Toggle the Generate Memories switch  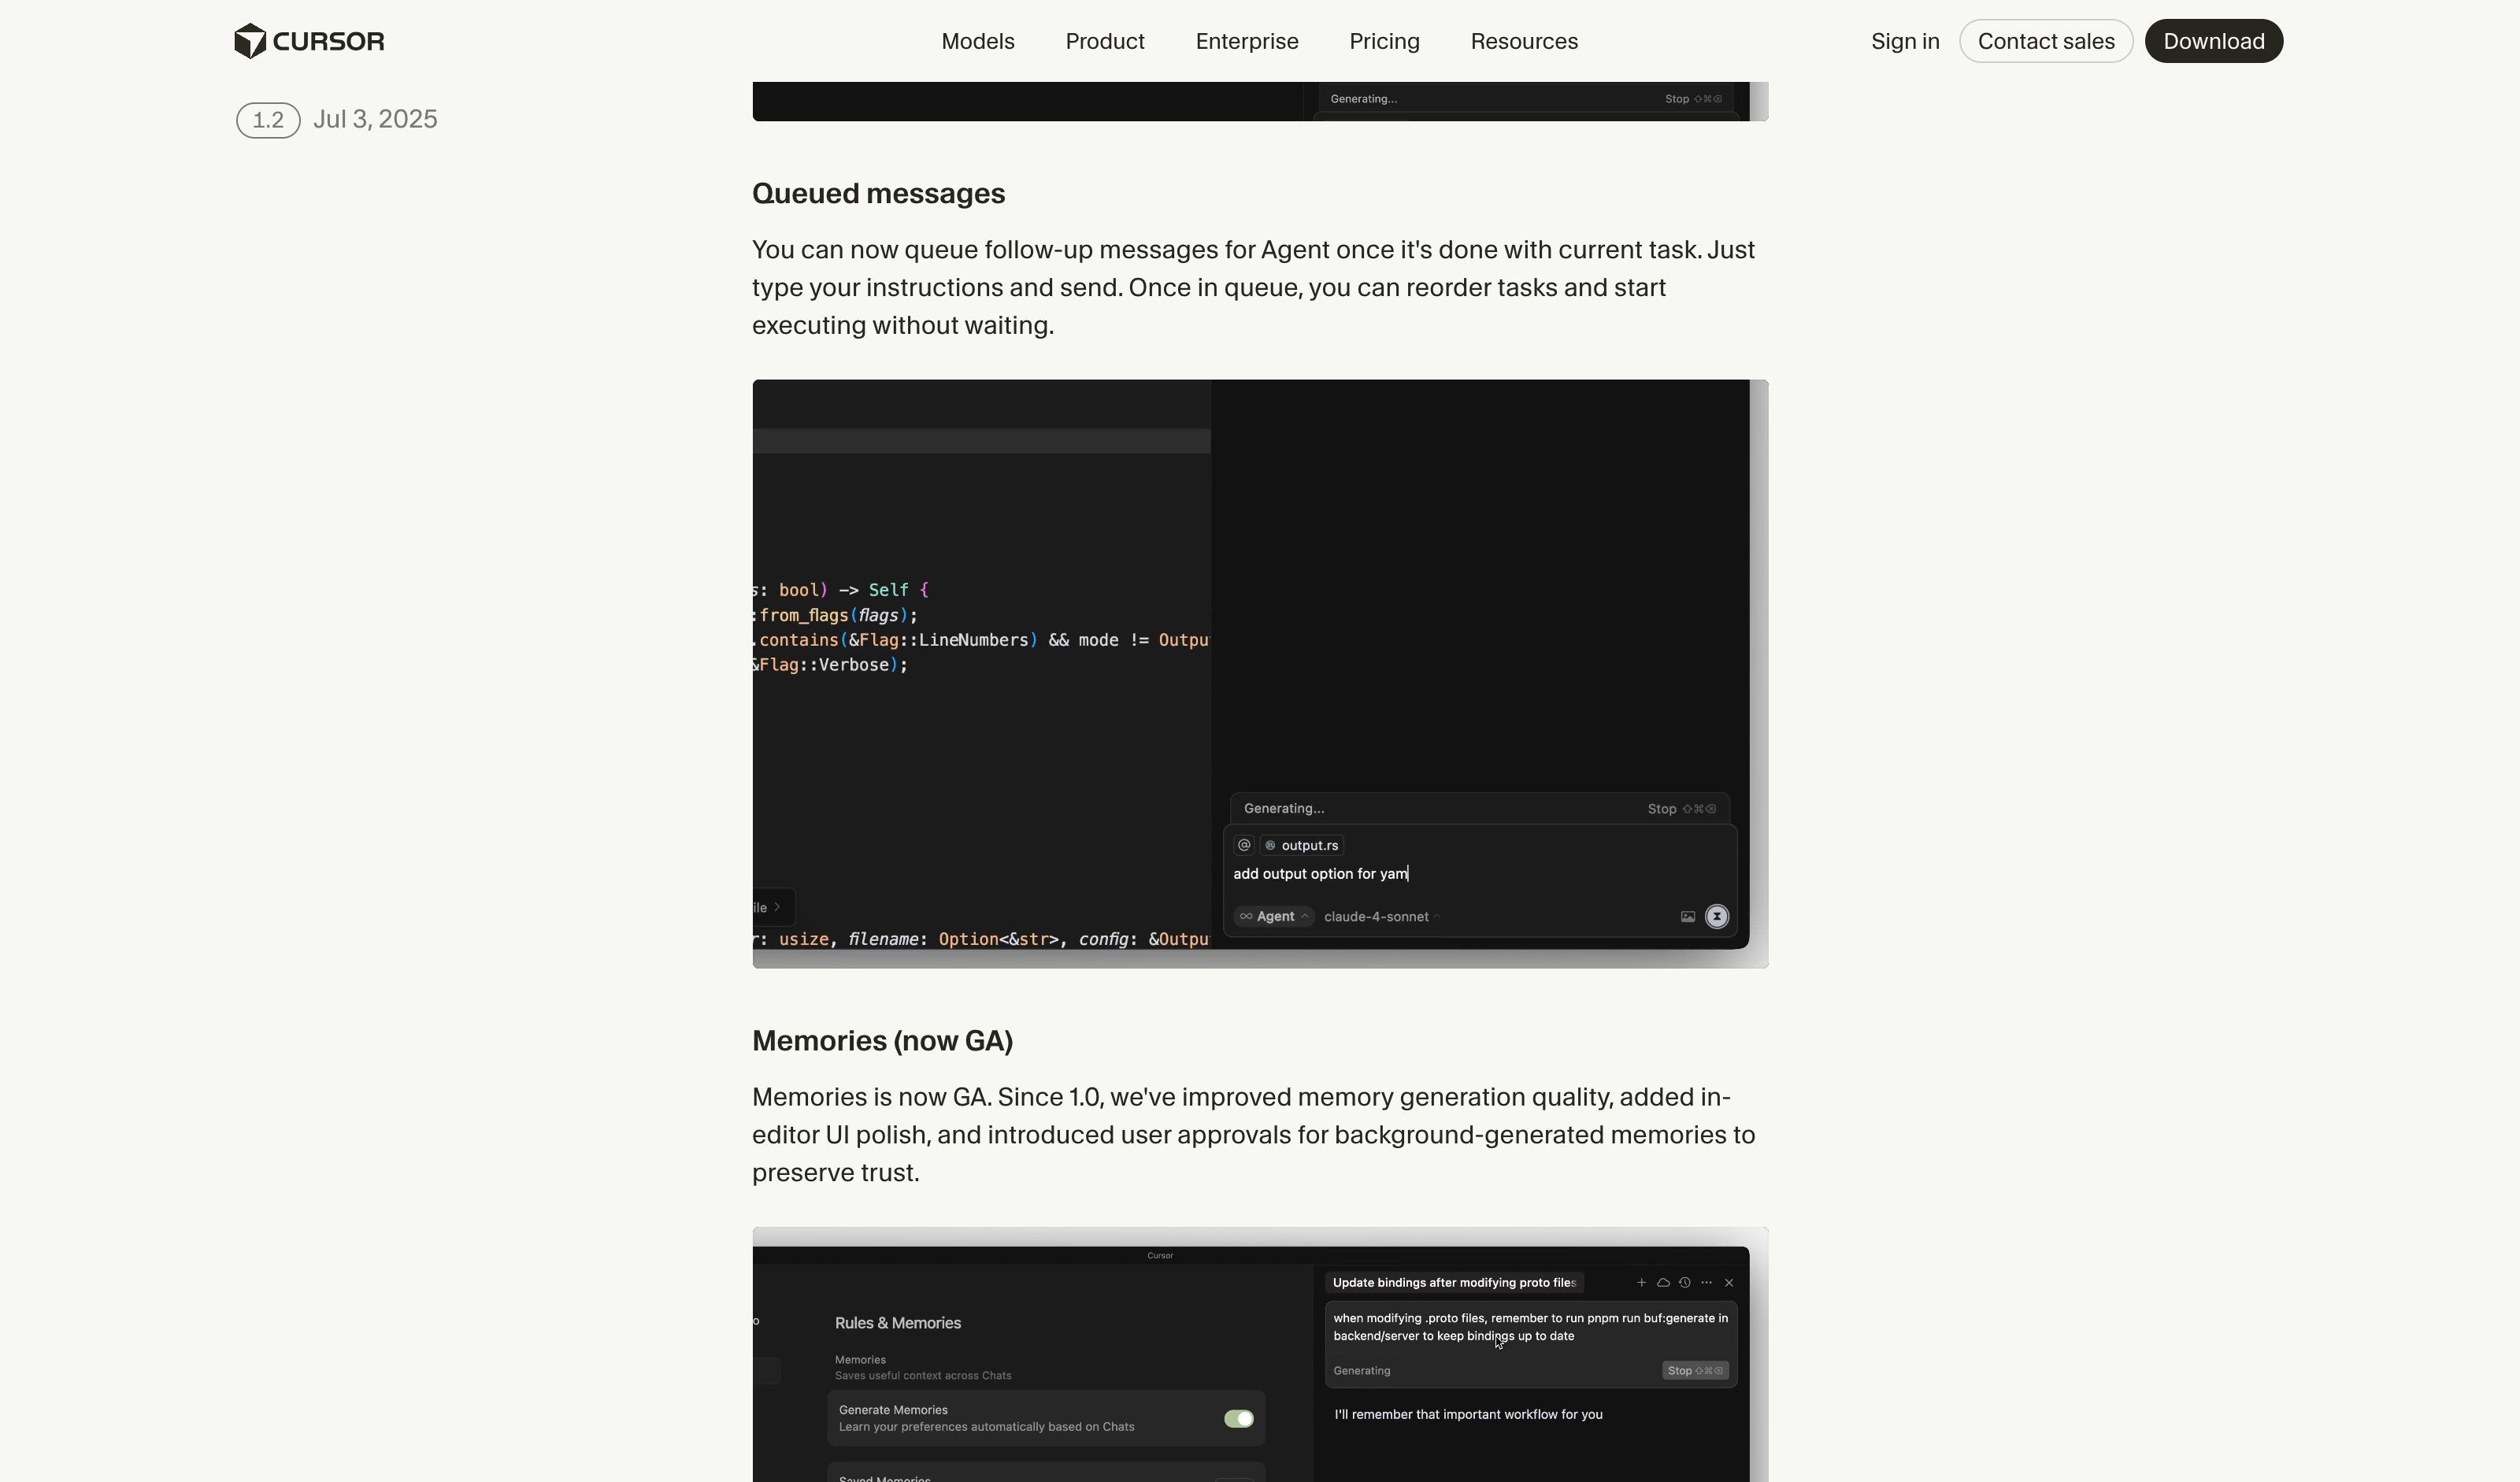coord(1238,1418)
